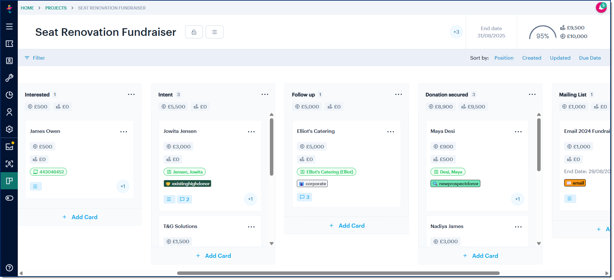Open description icon on Email 2024 card
Image resolution: width=614 pixels, height=280 pixels.
[570, 199]
